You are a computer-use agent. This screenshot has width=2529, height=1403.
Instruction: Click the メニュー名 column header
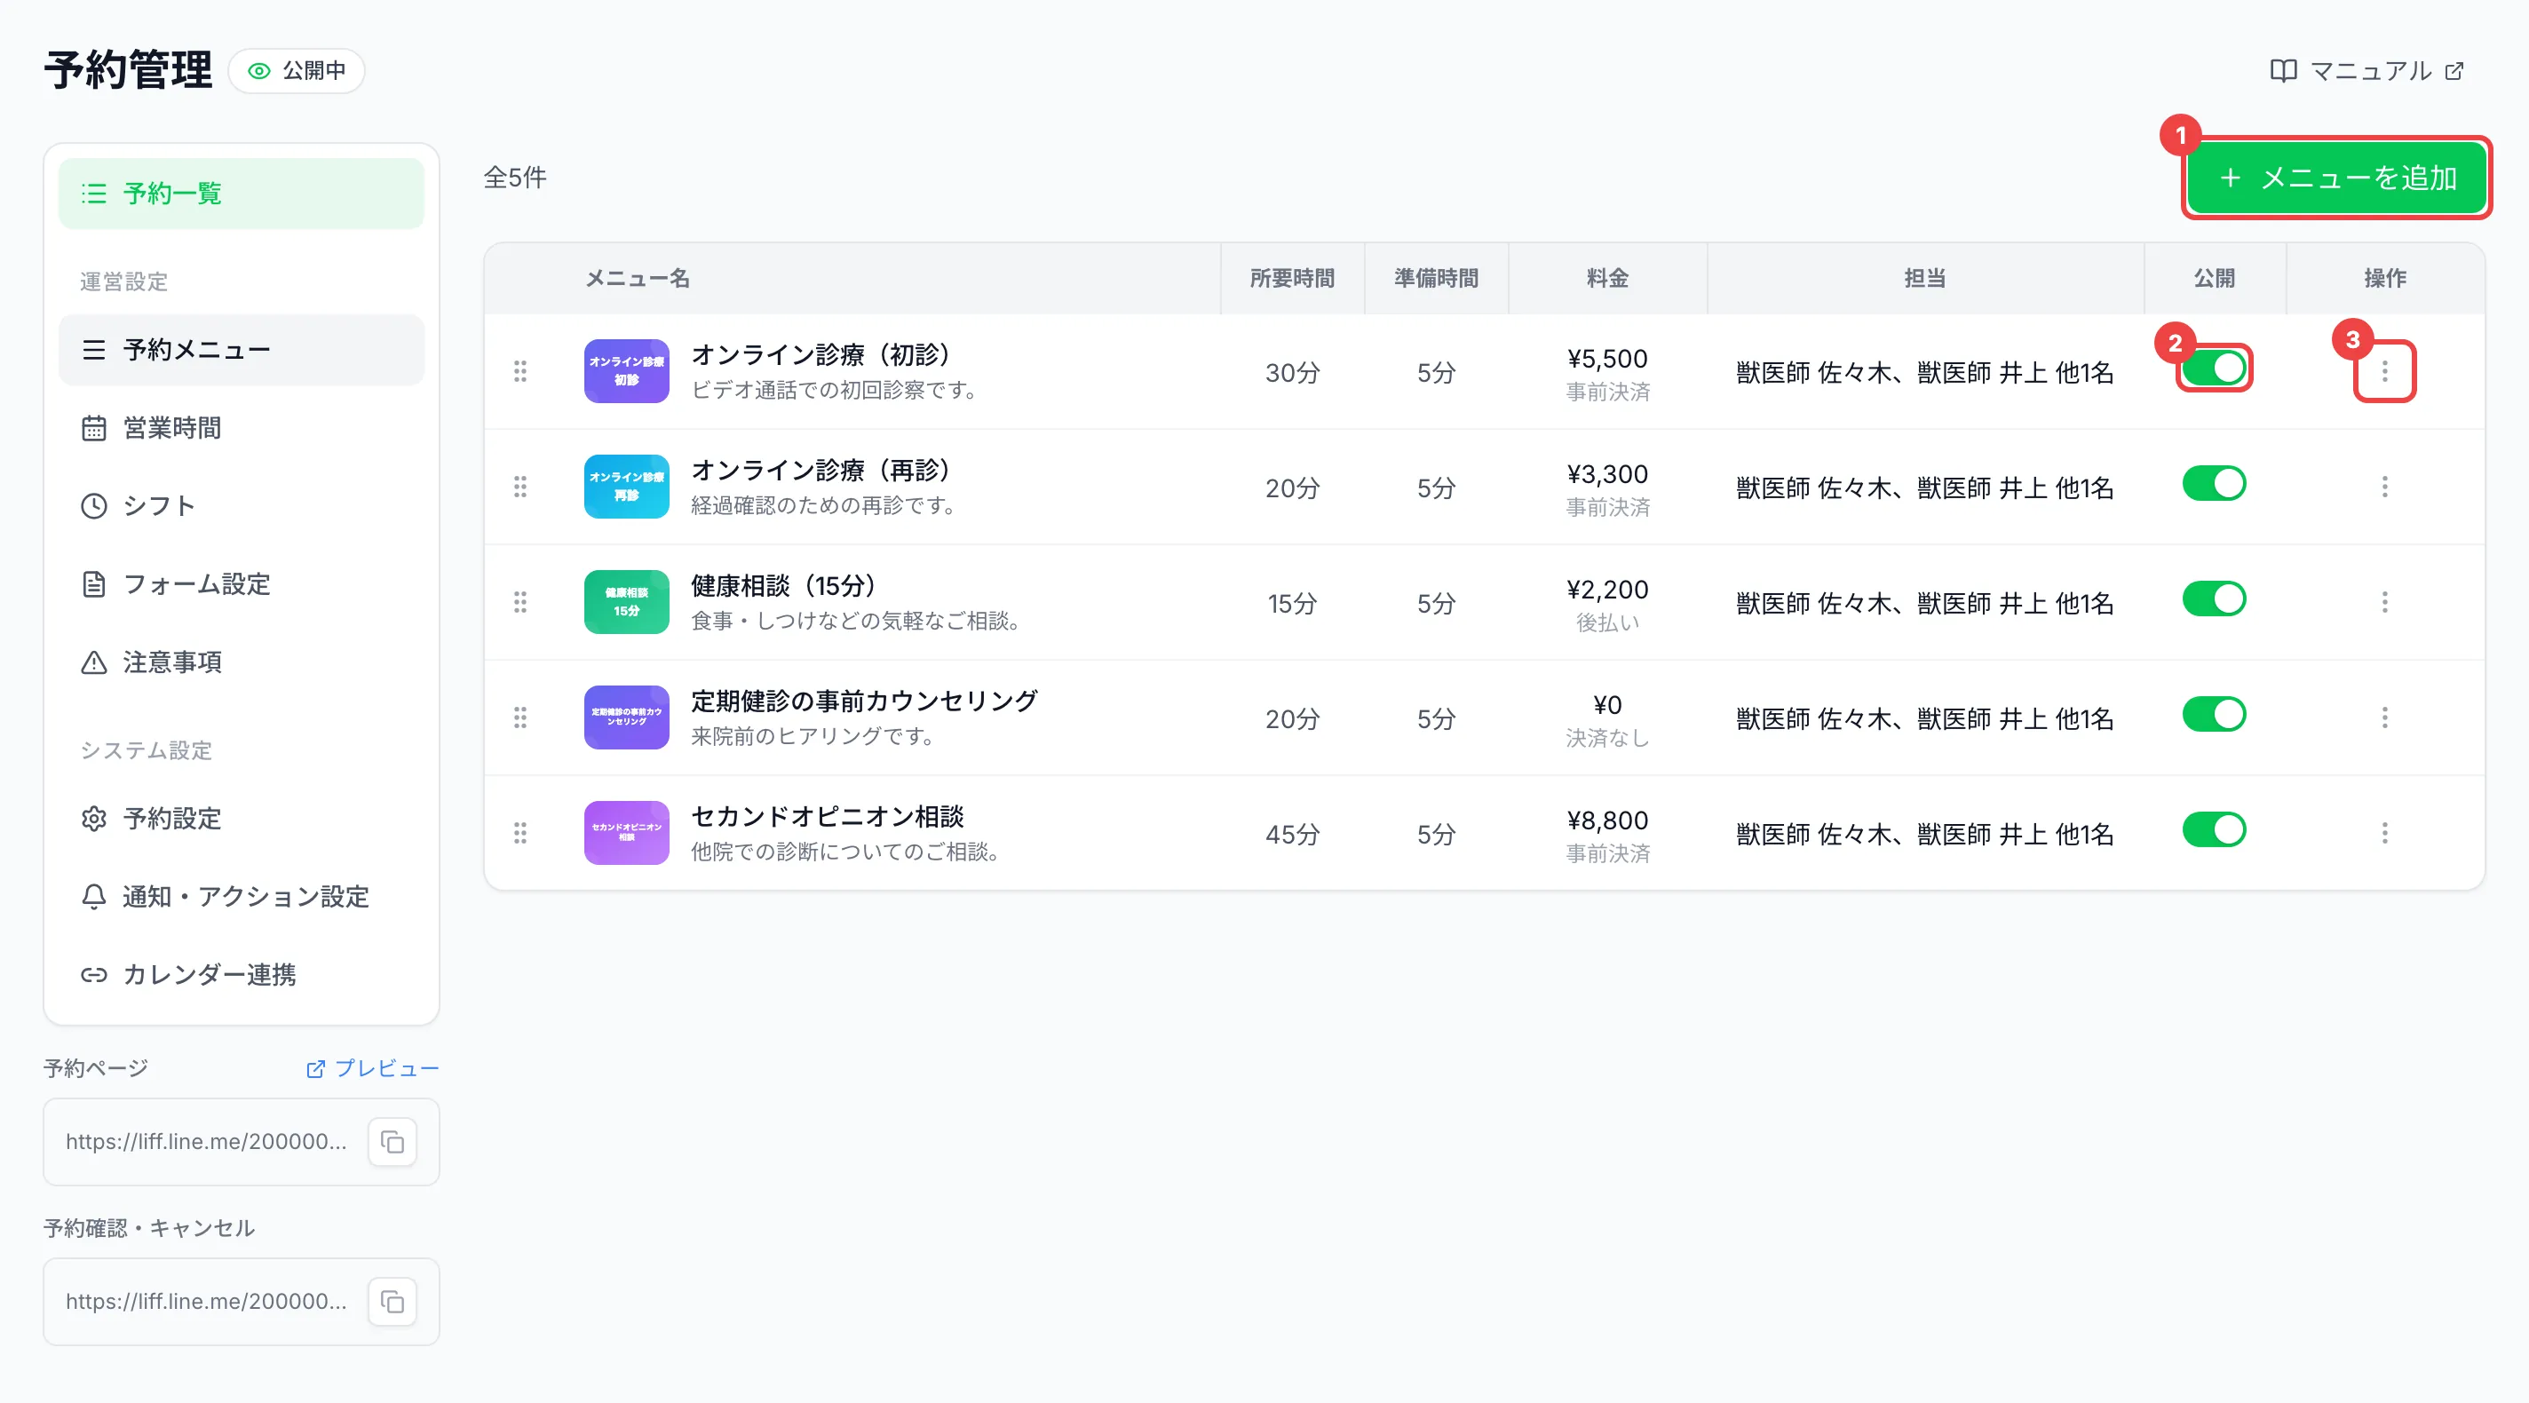(x=638, y=279)
